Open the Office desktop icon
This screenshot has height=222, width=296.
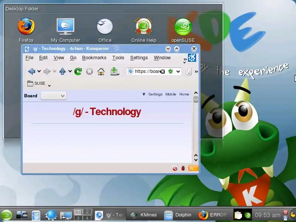tap(105, 30)
